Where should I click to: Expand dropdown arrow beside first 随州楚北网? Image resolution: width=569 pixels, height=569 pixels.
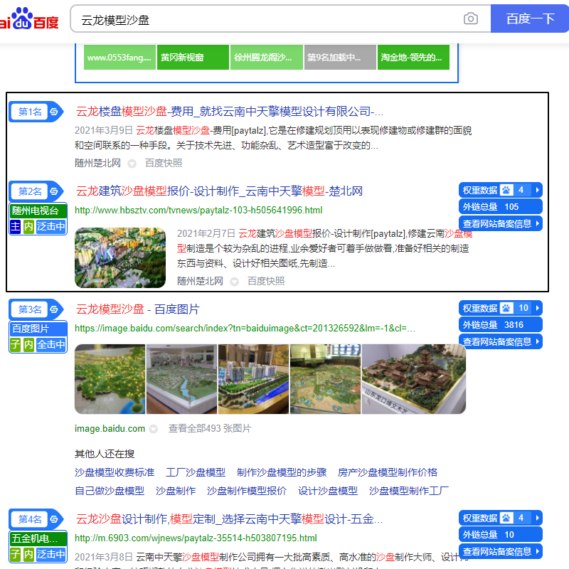pos(132,164)
